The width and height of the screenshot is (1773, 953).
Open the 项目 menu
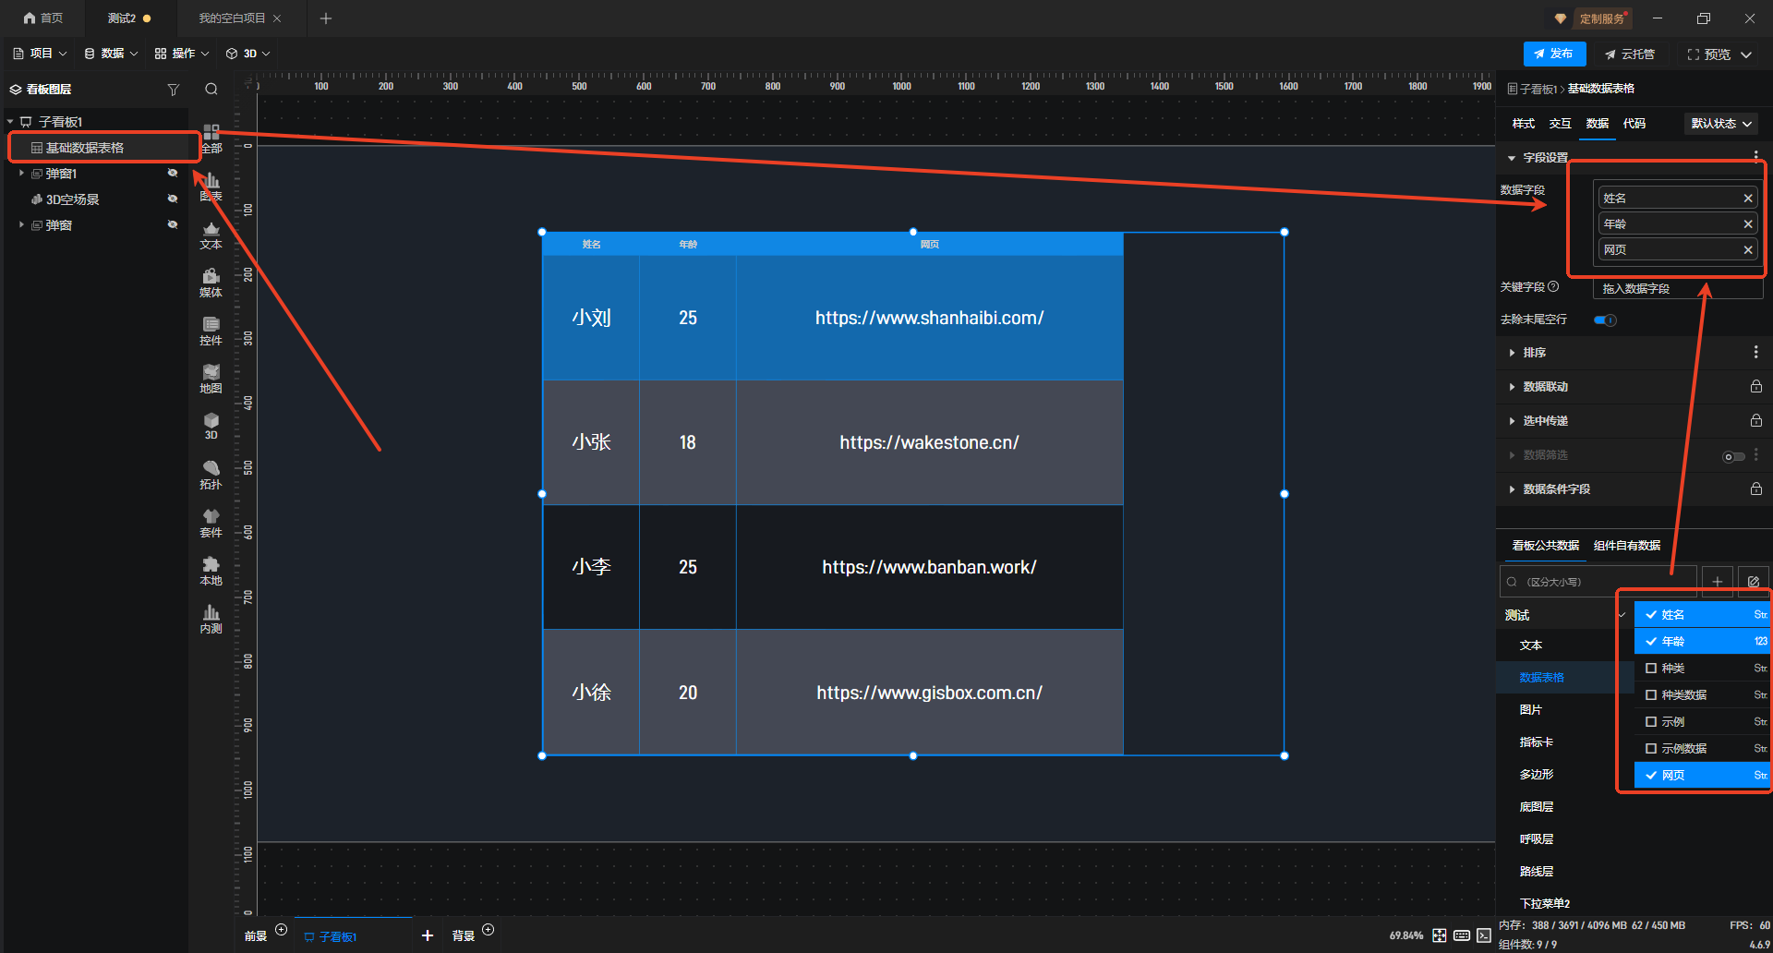[40, 54]
